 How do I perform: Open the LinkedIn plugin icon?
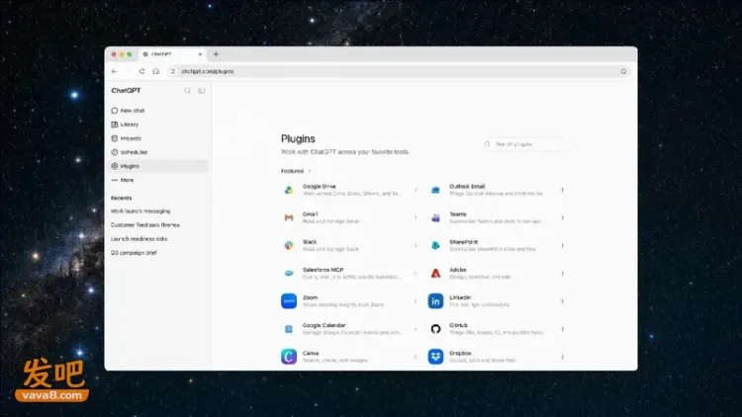coord(435,301)
